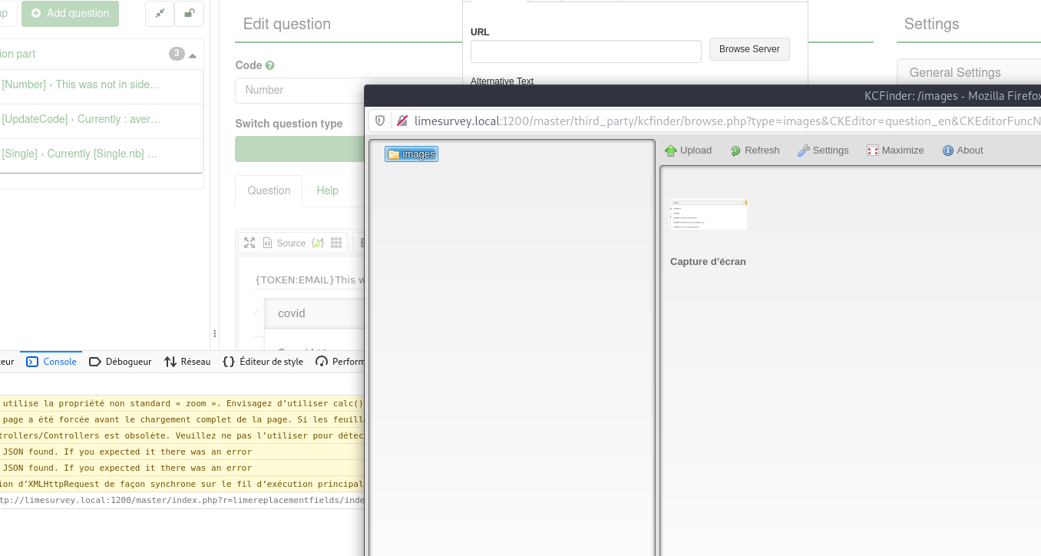Click the Upload icon in KCFinder
The height and width of the screenshot is (556, 1041).
pyautogui.click(x=671, y=151)
